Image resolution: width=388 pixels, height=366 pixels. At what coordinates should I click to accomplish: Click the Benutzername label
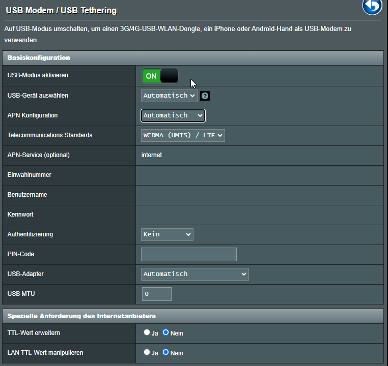[x=27, y=195]
